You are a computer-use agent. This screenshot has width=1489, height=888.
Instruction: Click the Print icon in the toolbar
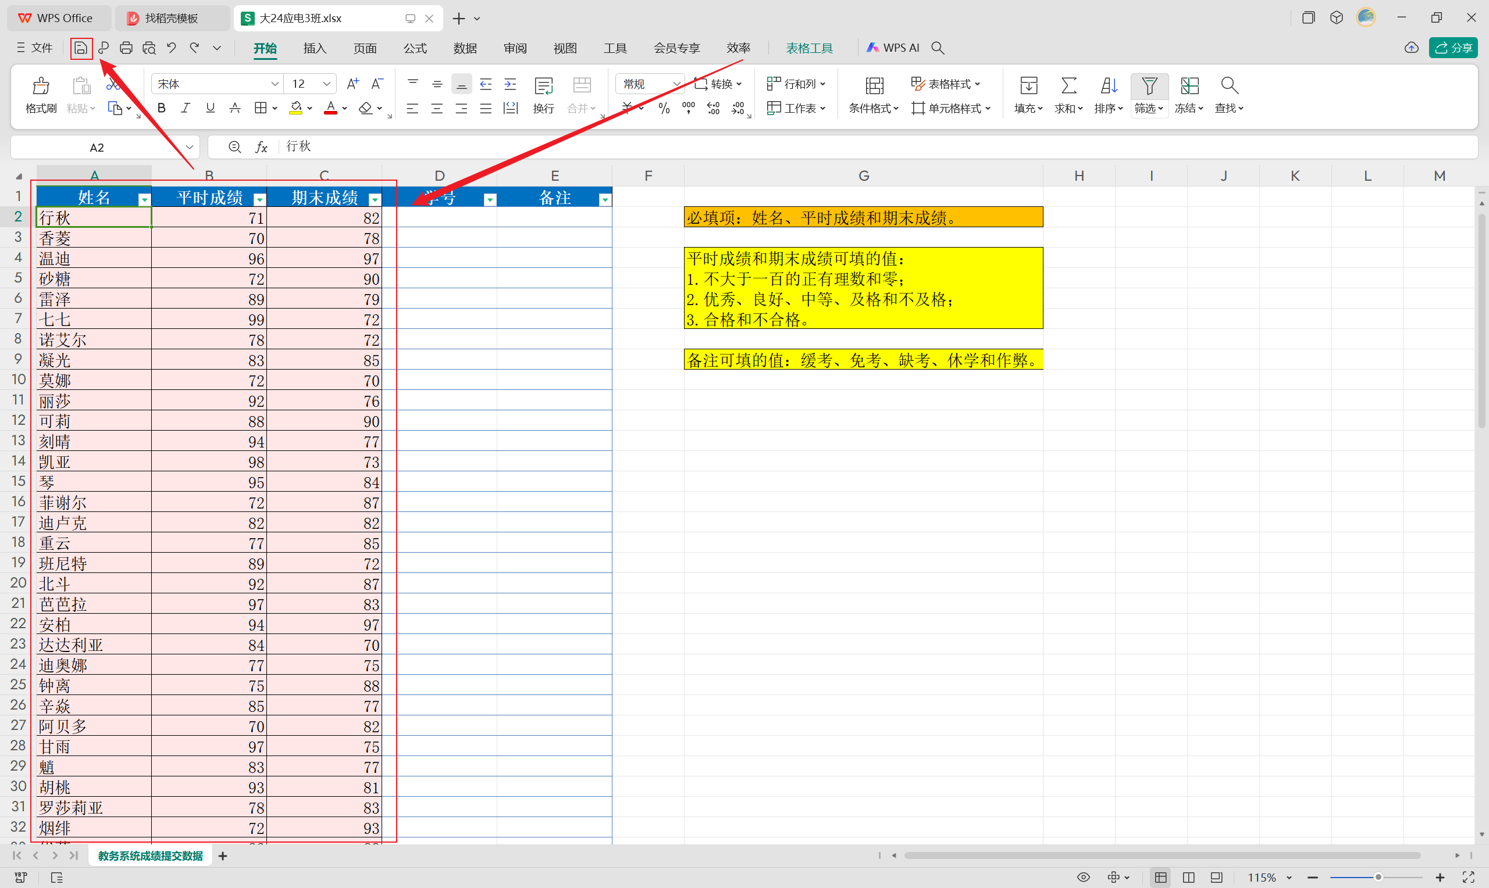click(x=126, y=48)
